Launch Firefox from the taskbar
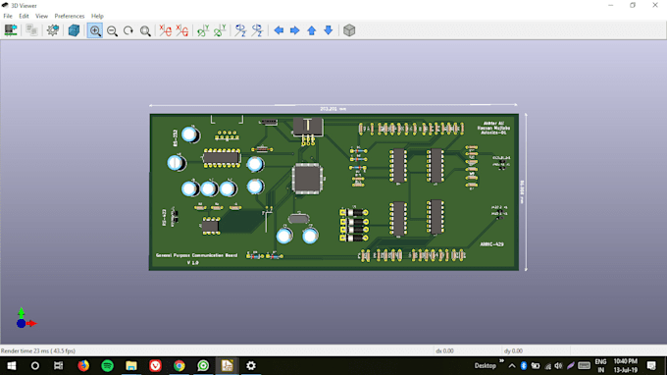Screen dimensions: 667x375 click(x=83, y=365)
